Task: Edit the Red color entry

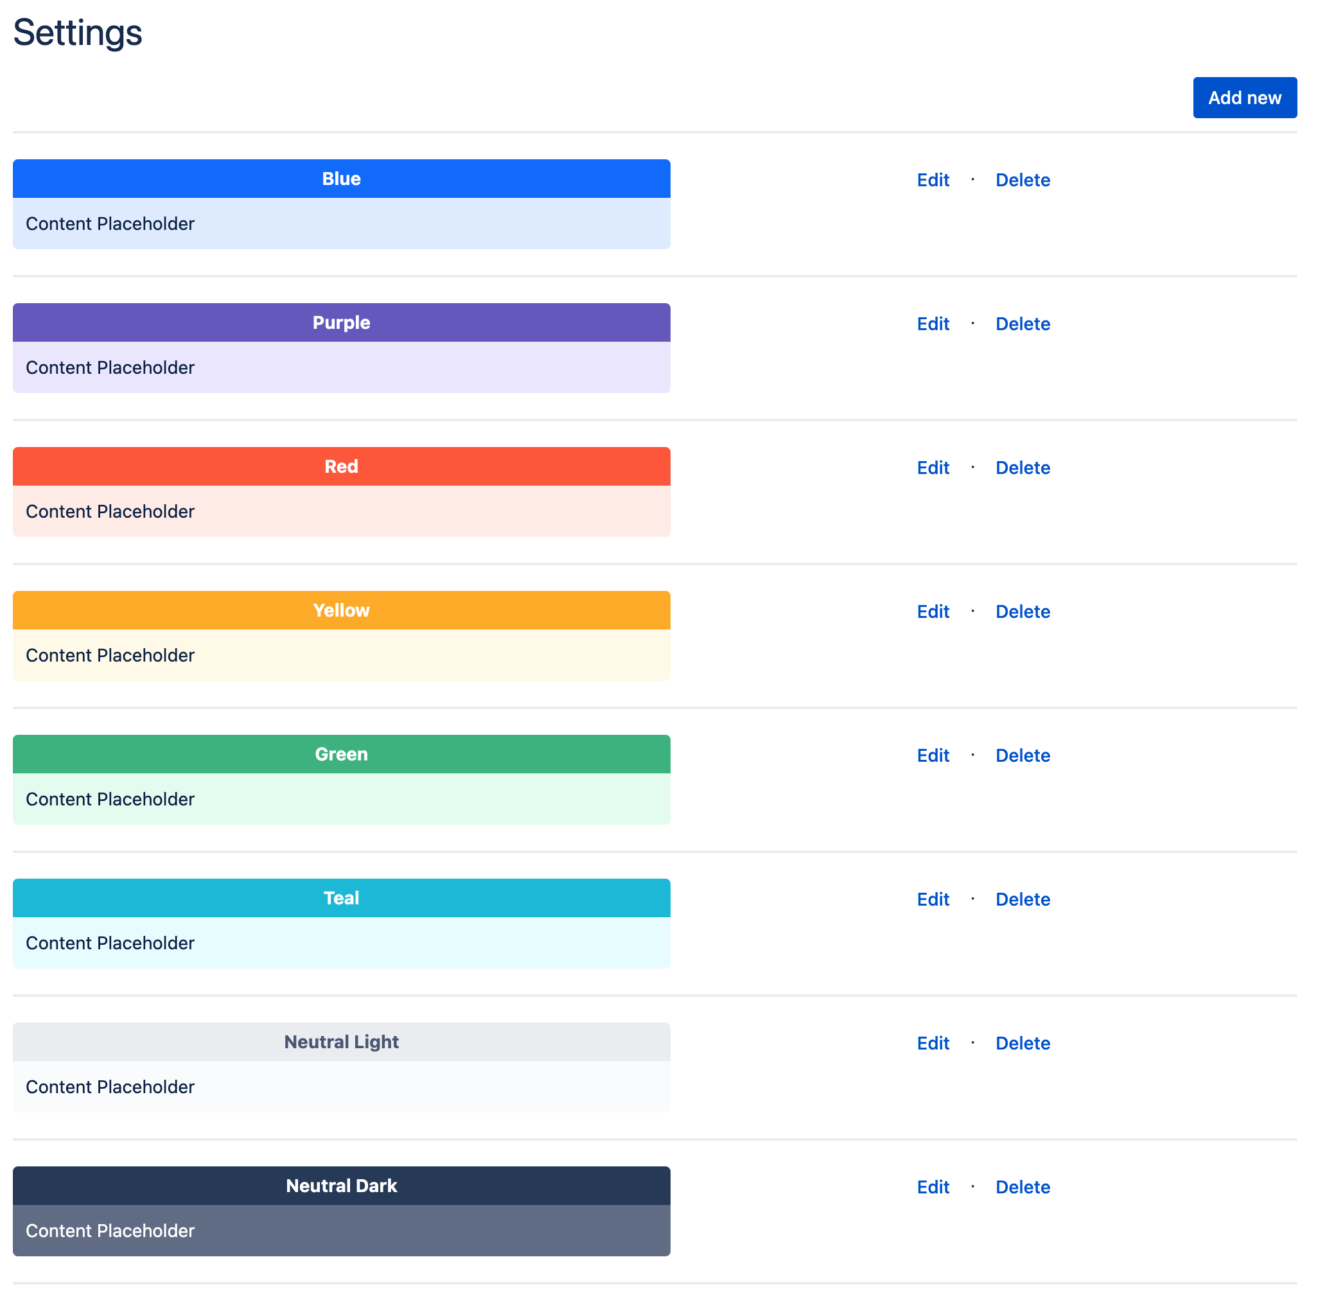Action: tap(933, 467)
